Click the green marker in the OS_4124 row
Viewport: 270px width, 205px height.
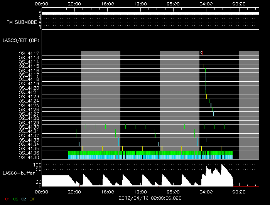[x=209, y=101]
